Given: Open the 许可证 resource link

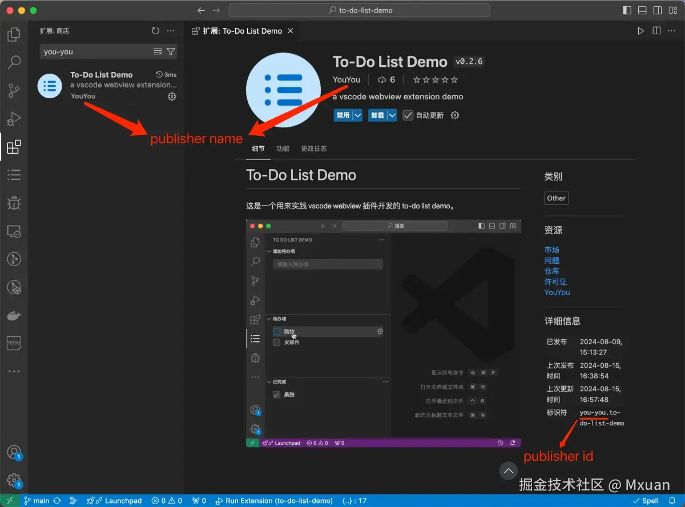Looking at the screenshot, I should [555, 281].
